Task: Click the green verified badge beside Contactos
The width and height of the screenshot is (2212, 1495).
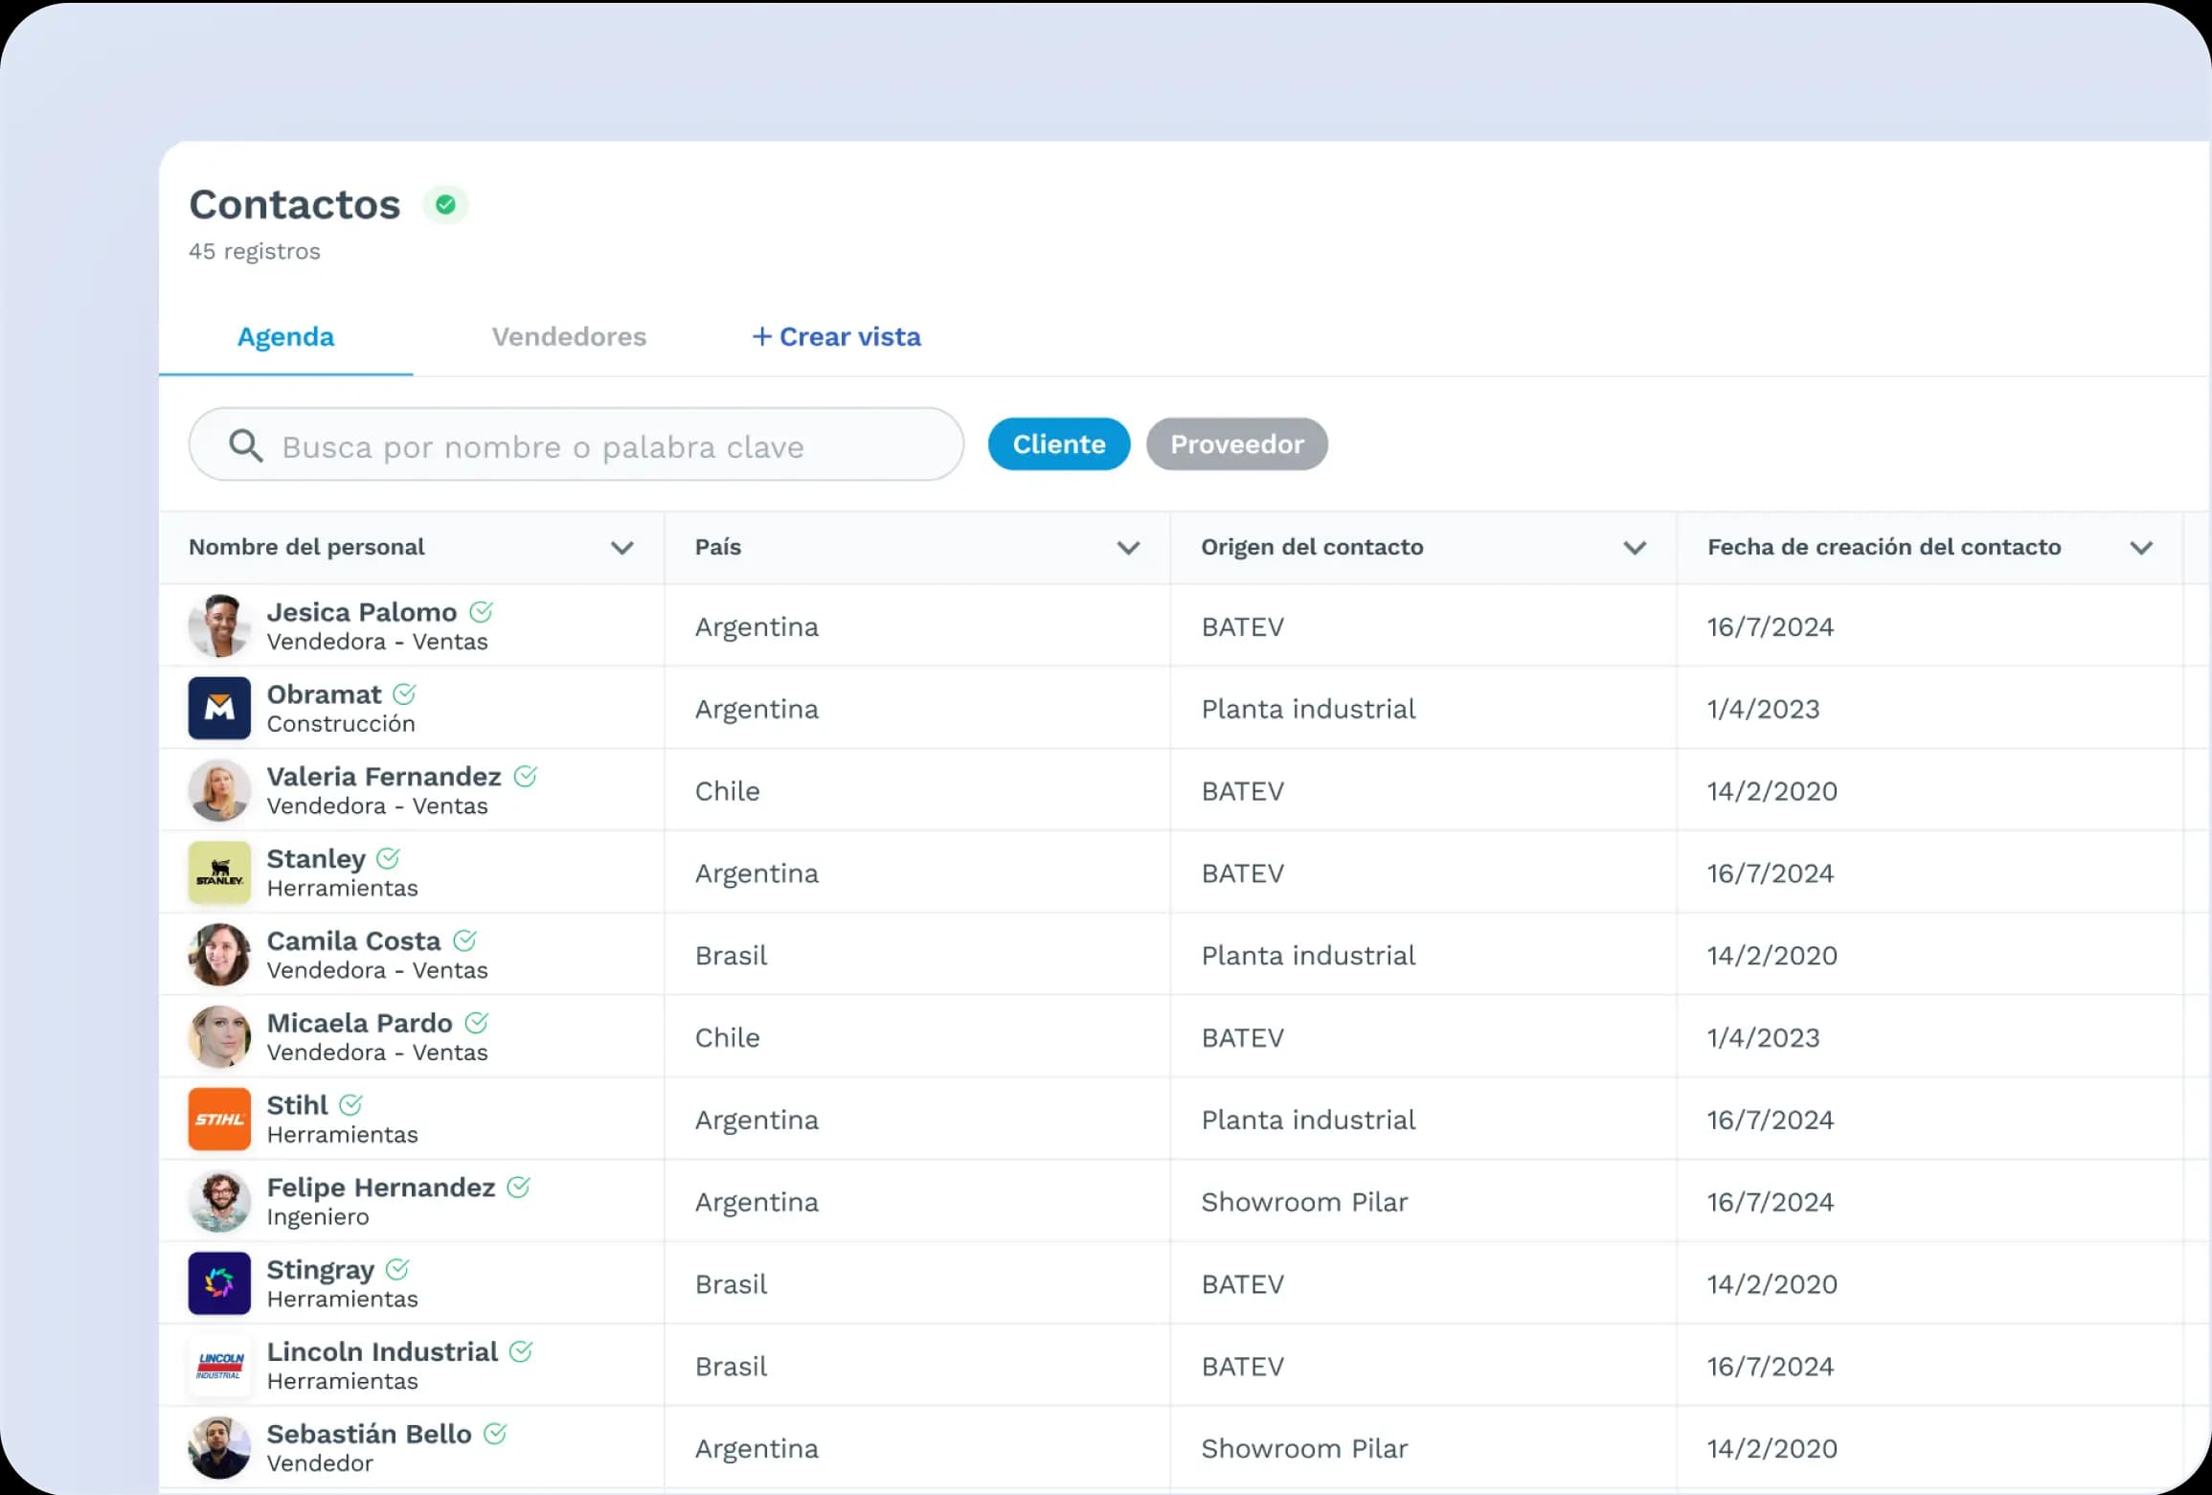Action: 445,204
